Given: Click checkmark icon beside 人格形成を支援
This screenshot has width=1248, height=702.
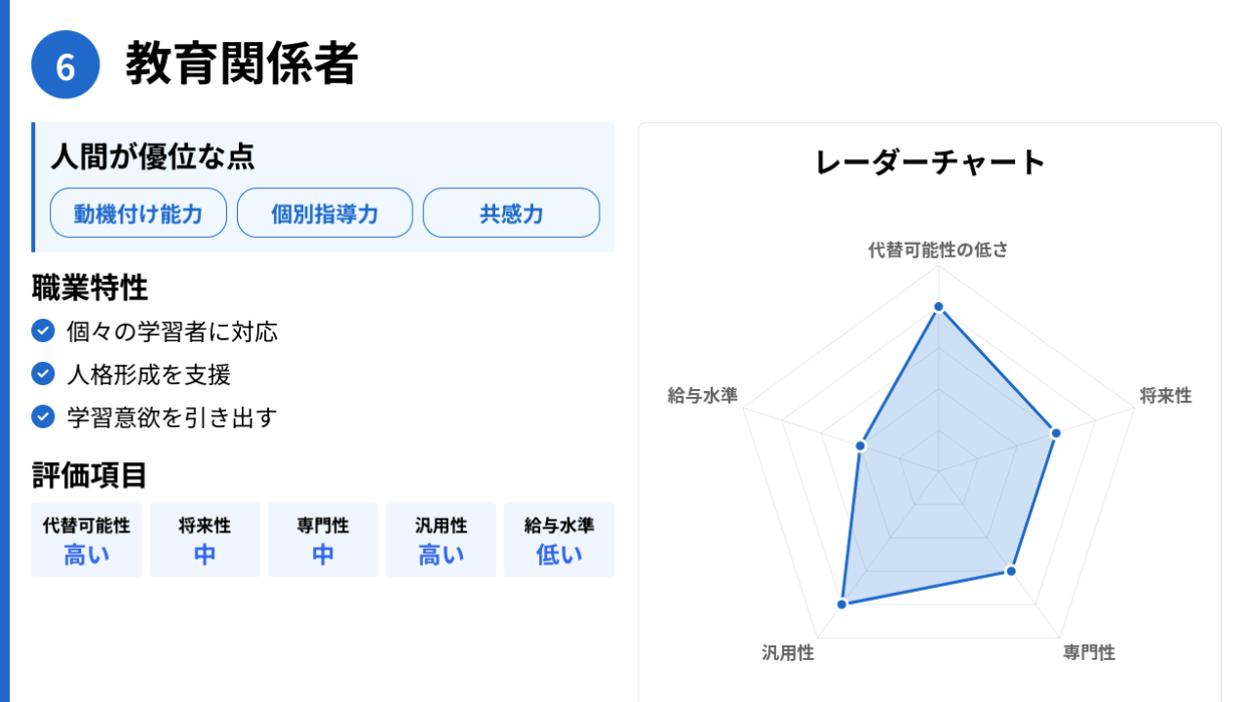Looking at the screenshot, I should point(43,374).
